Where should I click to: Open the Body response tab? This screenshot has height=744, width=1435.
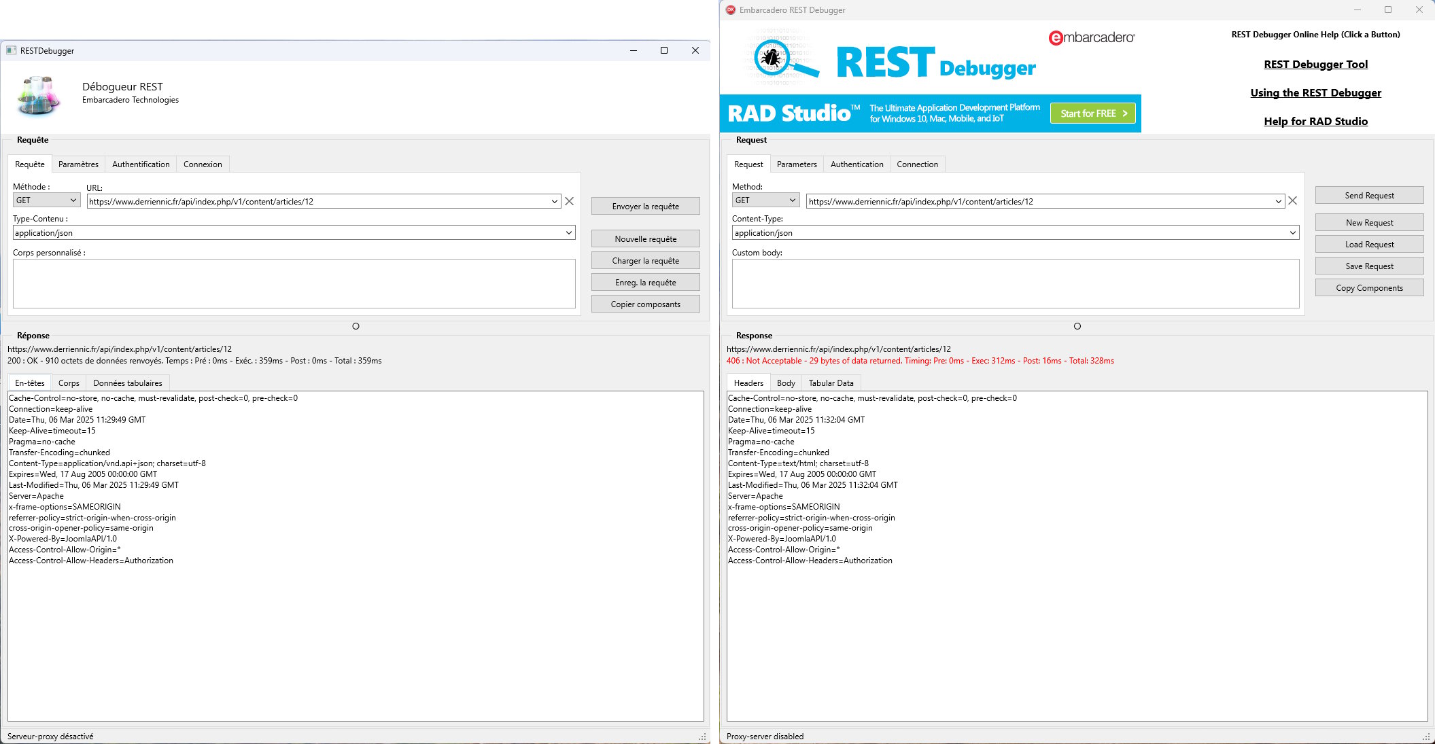point(786,383)
